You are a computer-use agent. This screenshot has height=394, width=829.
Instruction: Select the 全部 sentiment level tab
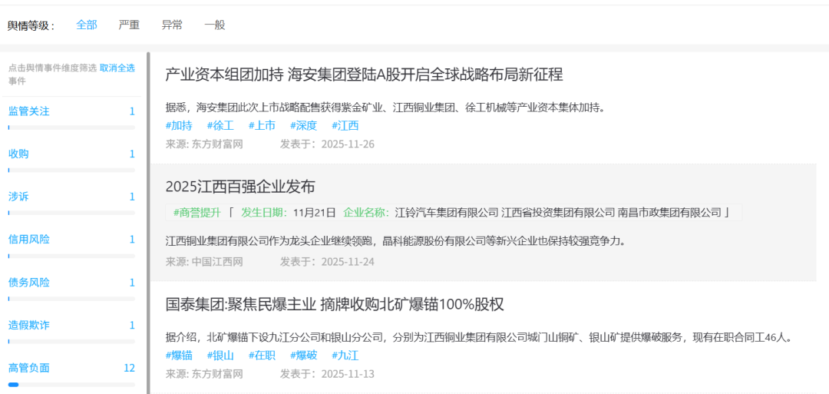[x=87, y=25]
